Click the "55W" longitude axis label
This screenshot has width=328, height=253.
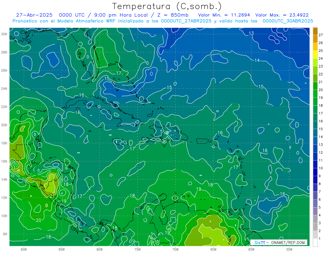289,249
